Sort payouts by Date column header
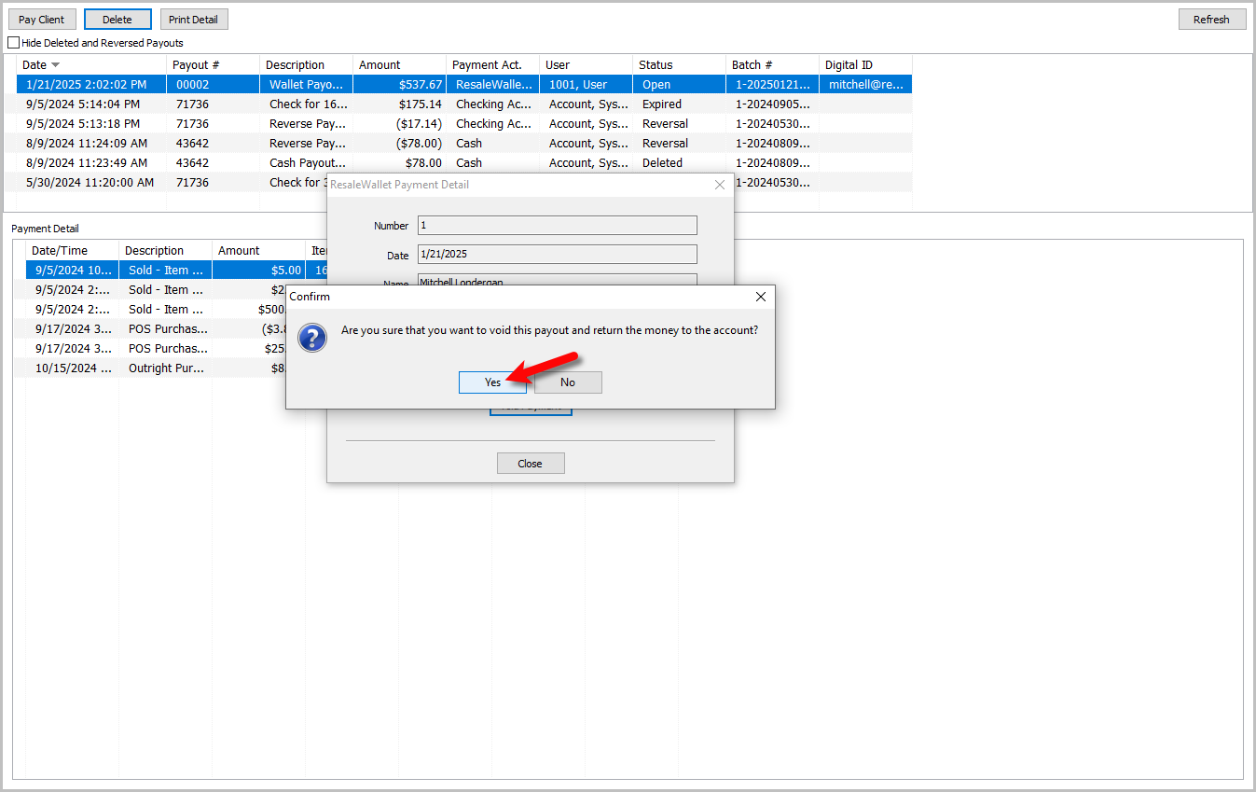This screenshot has width=1256, height=792. coord(91,65)
